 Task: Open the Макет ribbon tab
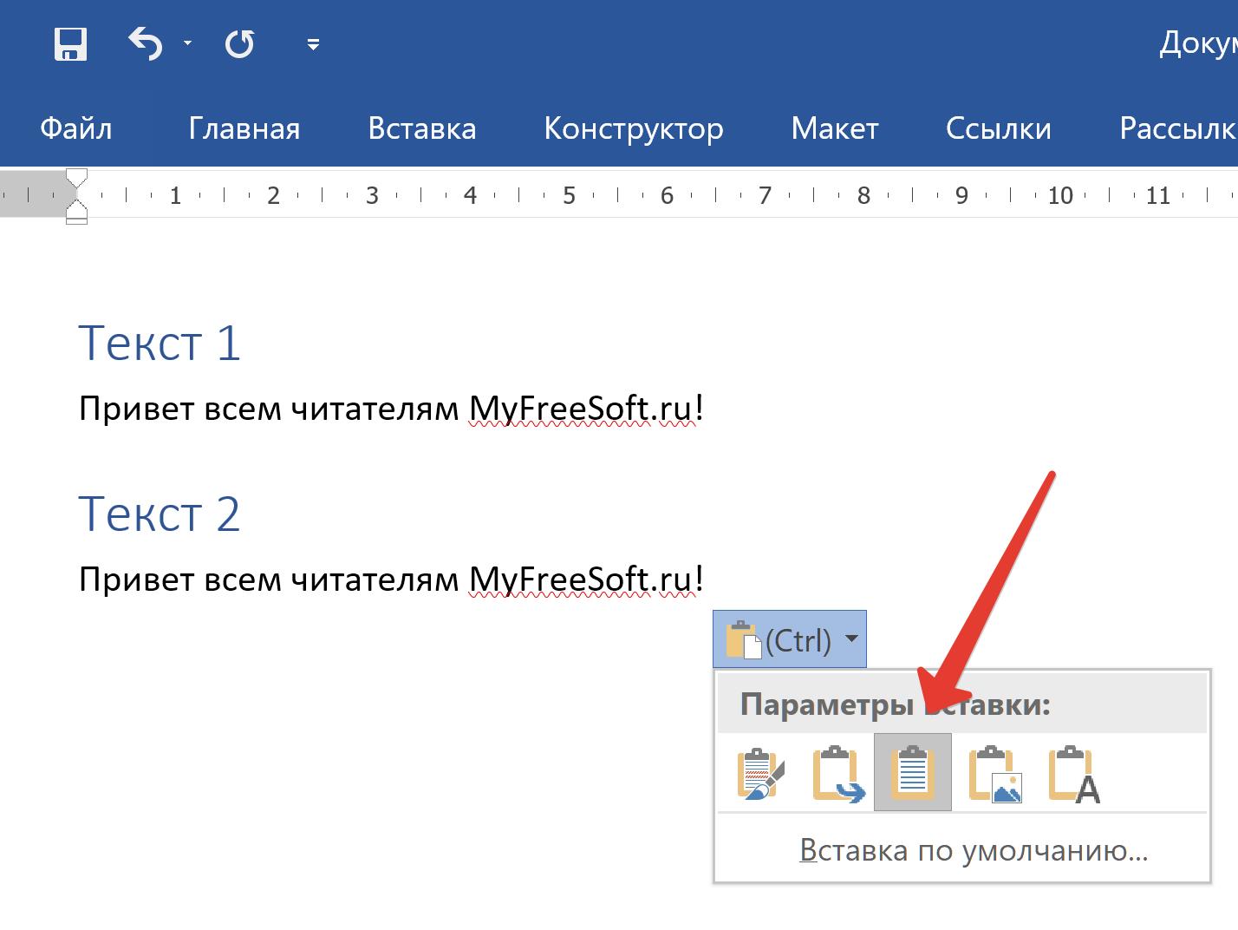point(835,128)
